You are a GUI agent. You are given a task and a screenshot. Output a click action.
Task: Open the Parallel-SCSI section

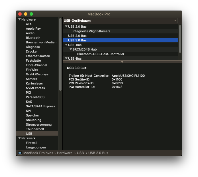pyautogui.click(x=36, y=97)
